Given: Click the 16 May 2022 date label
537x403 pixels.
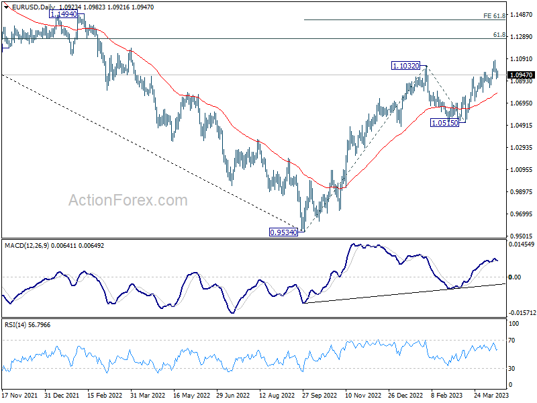Looking at the screenshot, I should [191, 395].
